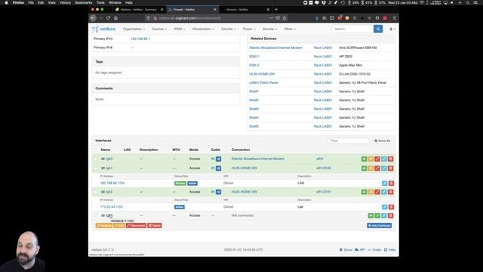
Task: Delete igb1 interface trash icon
Action: pos(391,168)
